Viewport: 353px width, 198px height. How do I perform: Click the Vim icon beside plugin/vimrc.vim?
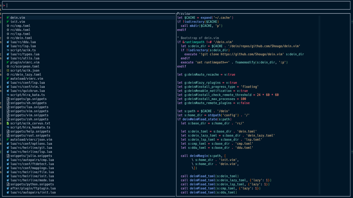pyautogui.click(x=8, y=62)
